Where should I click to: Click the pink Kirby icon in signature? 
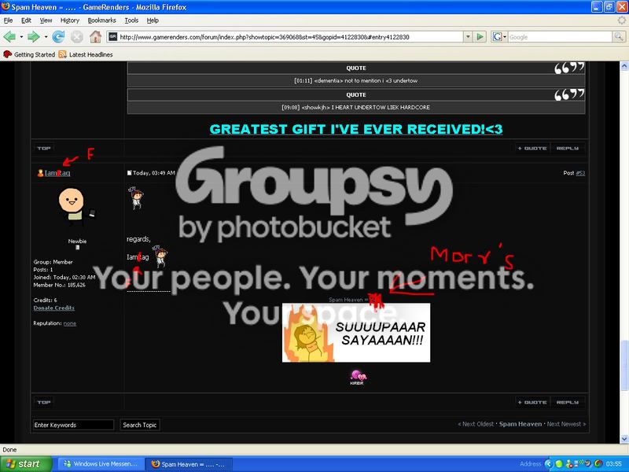coord(357,378)
